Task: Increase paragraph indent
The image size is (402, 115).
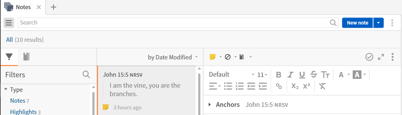Action: tap(263, 86)
